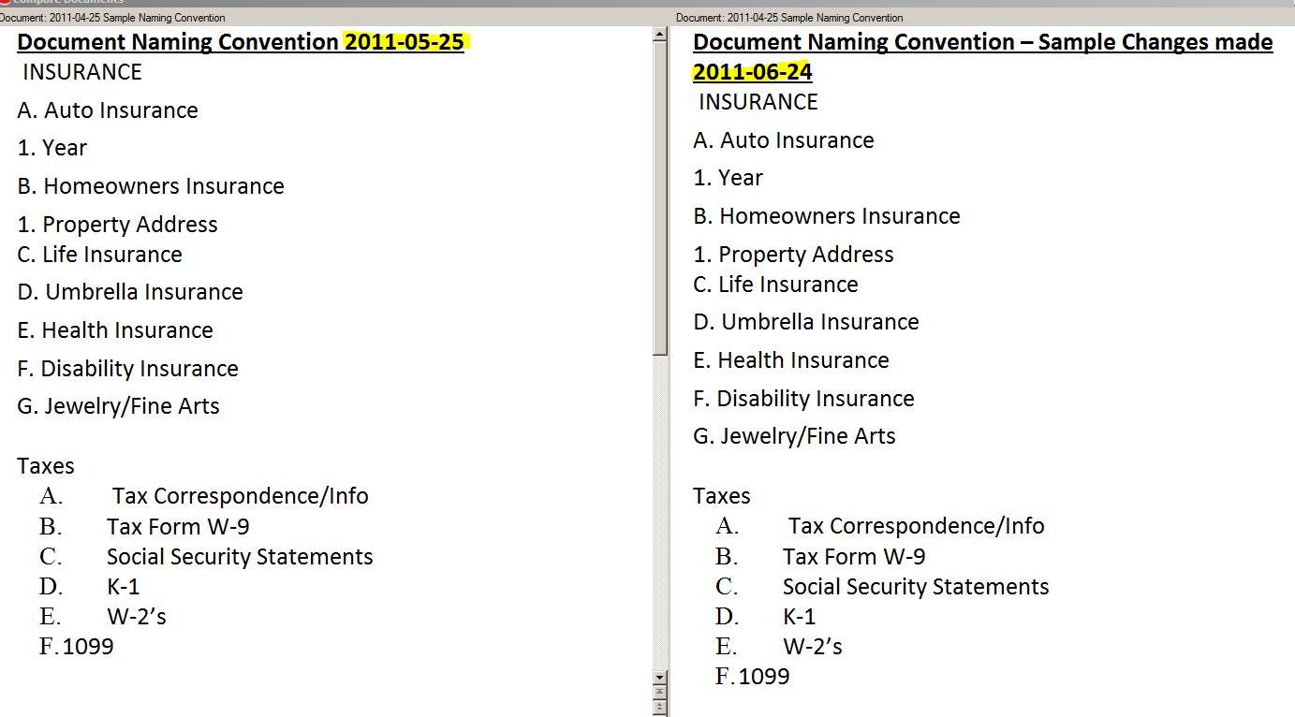Click the empty scrollbar track below the thumb

pos(660,511)
